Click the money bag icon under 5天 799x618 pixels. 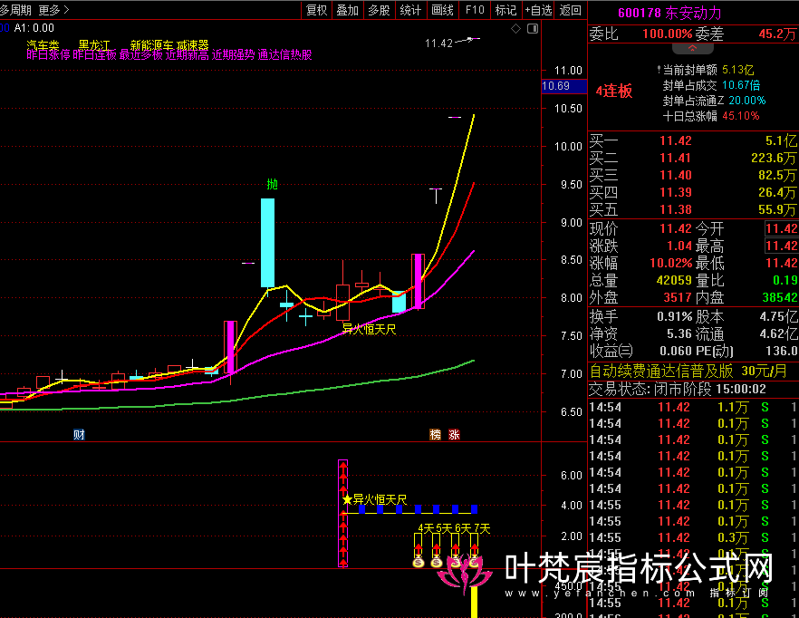tap(437, 562)
